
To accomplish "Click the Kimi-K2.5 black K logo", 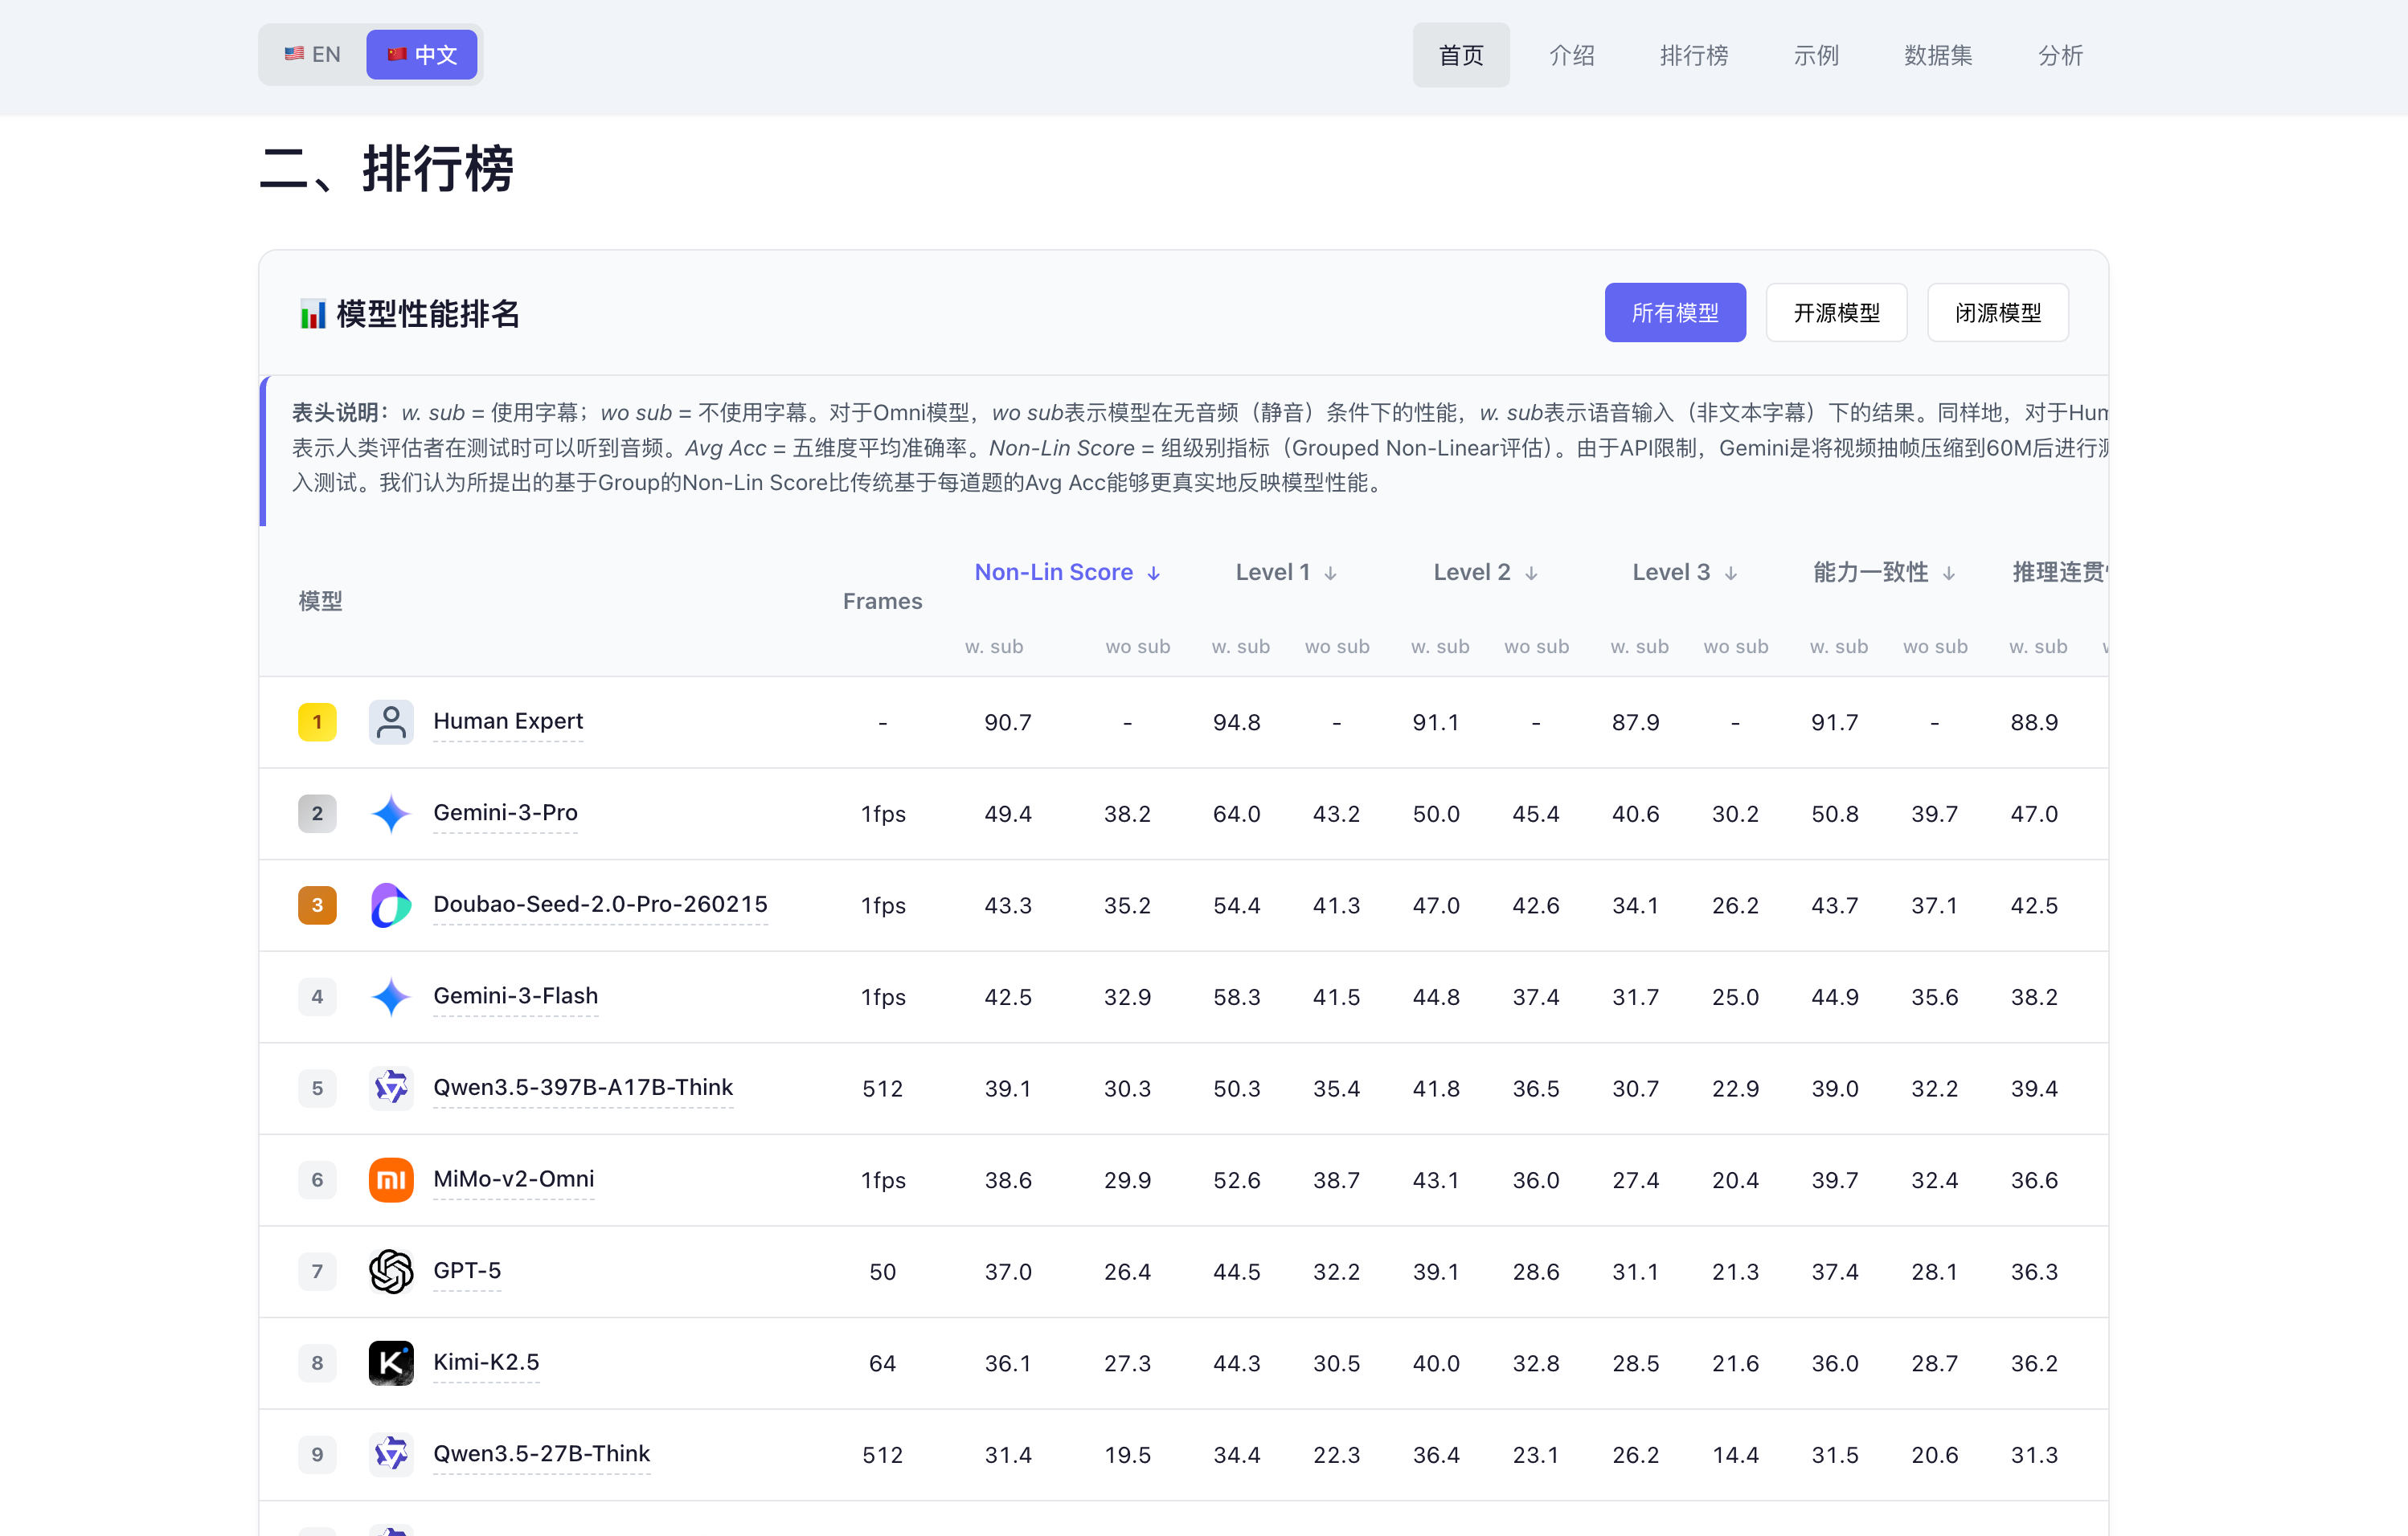I will [390, 1363].
